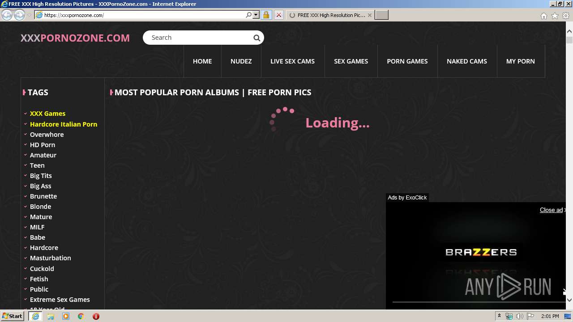Click the magnifier search icon in address bar
Image resolution: width=573 pixels, height=322 pixels.
[x=249, y=15]
